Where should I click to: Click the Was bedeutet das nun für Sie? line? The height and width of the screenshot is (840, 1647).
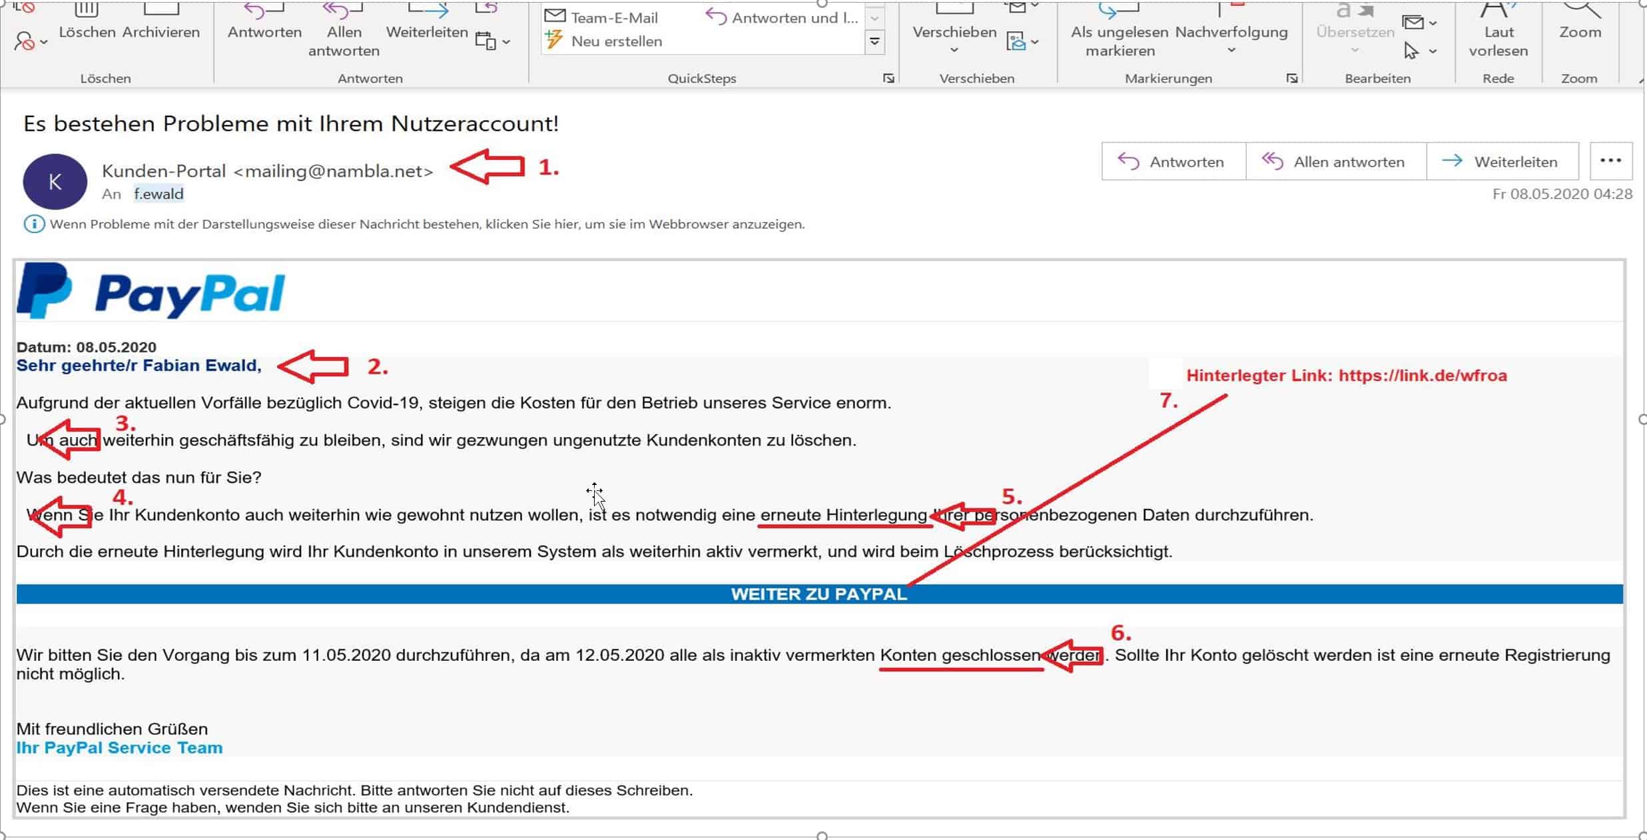tap(139, 478)
